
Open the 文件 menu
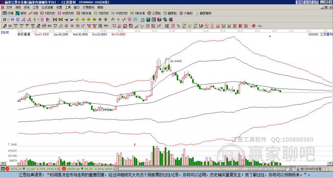coord(9,7)
